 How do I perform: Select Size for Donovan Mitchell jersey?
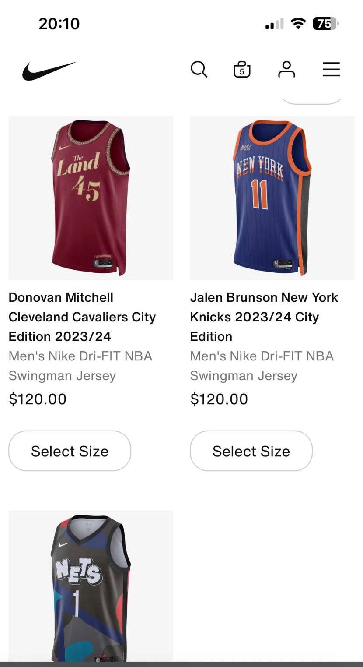(x=70, y=451)
